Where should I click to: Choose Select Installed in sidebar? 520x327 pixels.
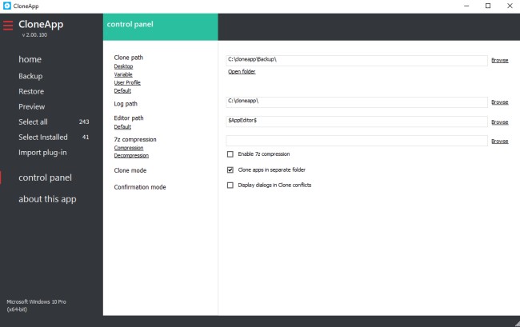point(43,138)
